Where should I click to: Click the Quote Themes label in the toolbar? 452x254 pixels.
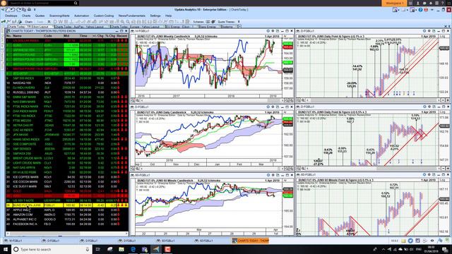point(226,22)
